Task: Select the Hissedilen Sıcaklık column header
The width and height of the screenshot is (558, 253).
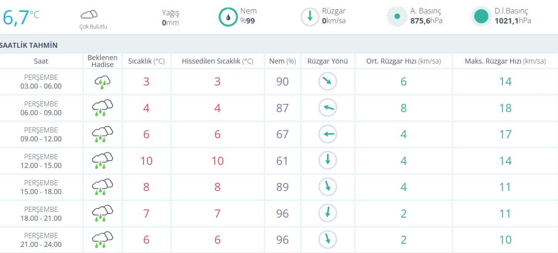Action: pyautogui.click(x=217, y=61)
